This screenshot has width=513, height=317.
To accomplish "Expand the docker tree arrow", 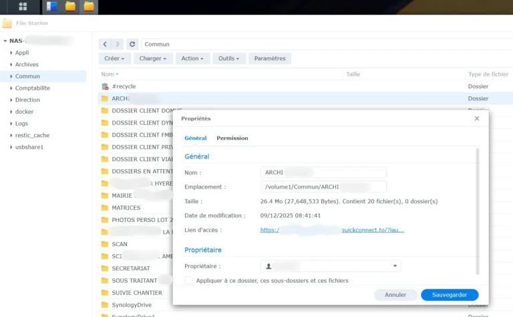I will pos(11,112).
